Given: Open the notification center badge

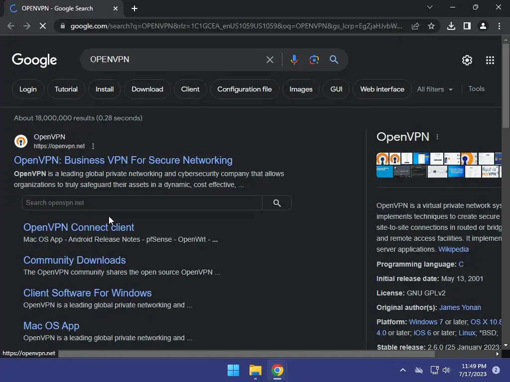Looking at the screenshot, I should click(x=496, y=370).
